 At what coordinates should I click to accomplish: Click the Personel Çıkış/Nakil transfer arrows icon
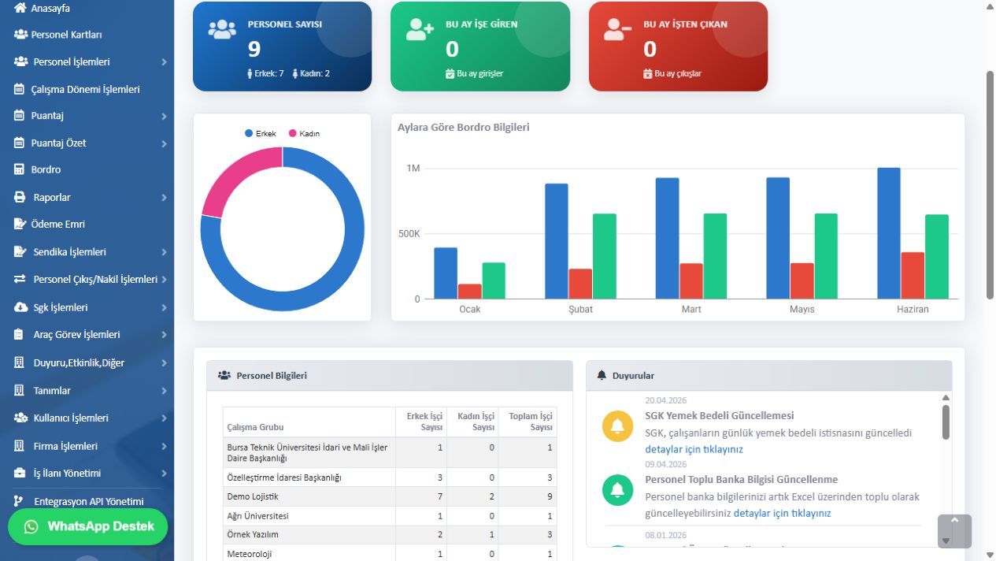pos(20,279)
